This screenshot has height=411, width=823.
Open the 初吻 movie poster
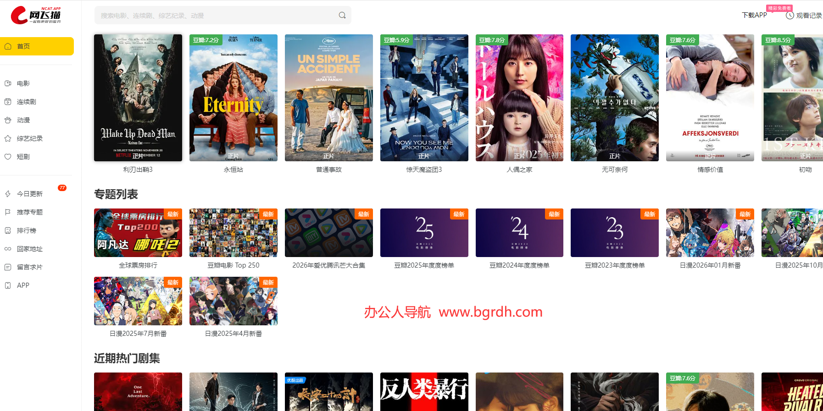coord(792,98)
